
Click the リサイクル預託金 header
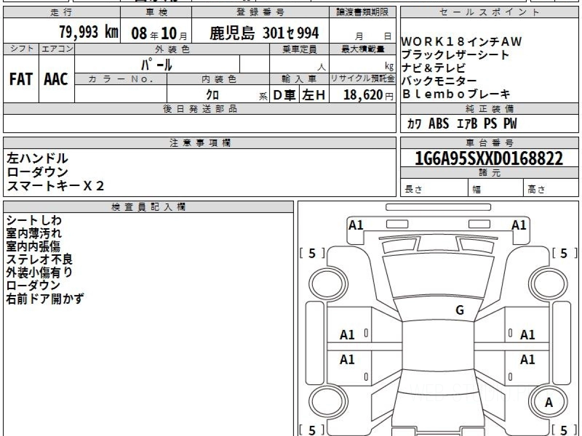point(363,79)
